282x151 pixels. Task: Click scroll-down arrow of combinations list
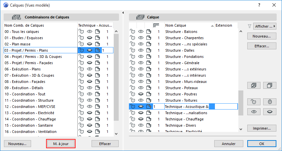(116, 134)
